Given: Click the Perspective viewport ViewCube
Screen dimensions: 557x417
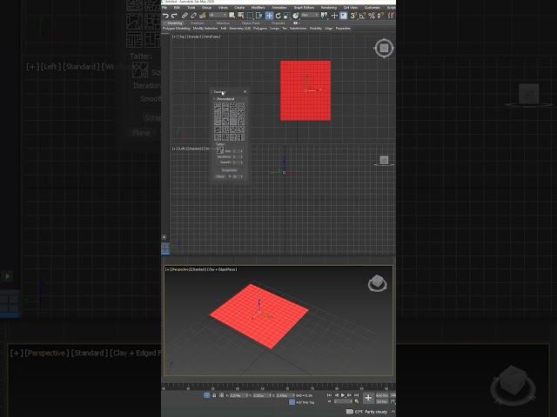Looking at the screenshot, I should click(377, 283).
